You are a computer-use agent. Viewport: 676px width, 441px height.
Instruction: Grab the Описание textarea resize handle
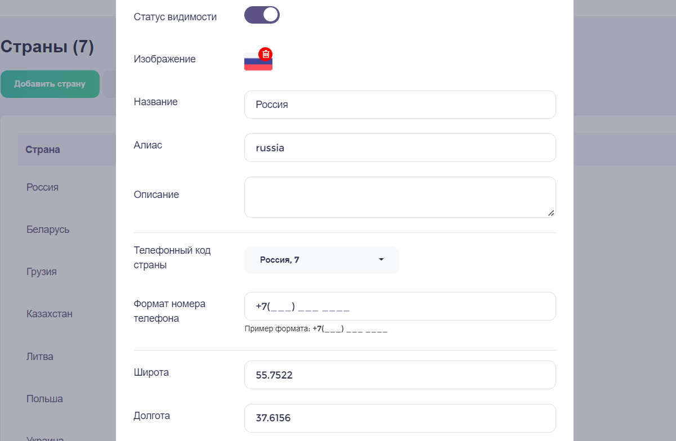click(551, 213)
